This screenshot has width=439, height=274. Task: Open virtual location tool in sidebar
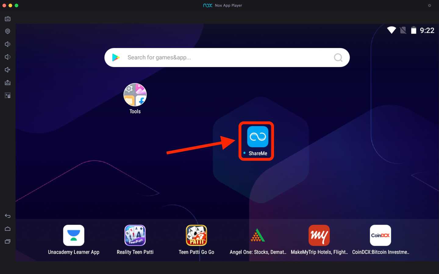point(8,31)
